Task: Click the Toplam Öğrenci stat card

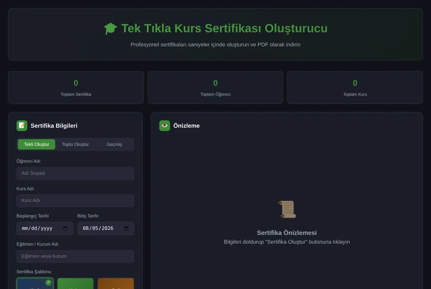Action: [215, 87]
